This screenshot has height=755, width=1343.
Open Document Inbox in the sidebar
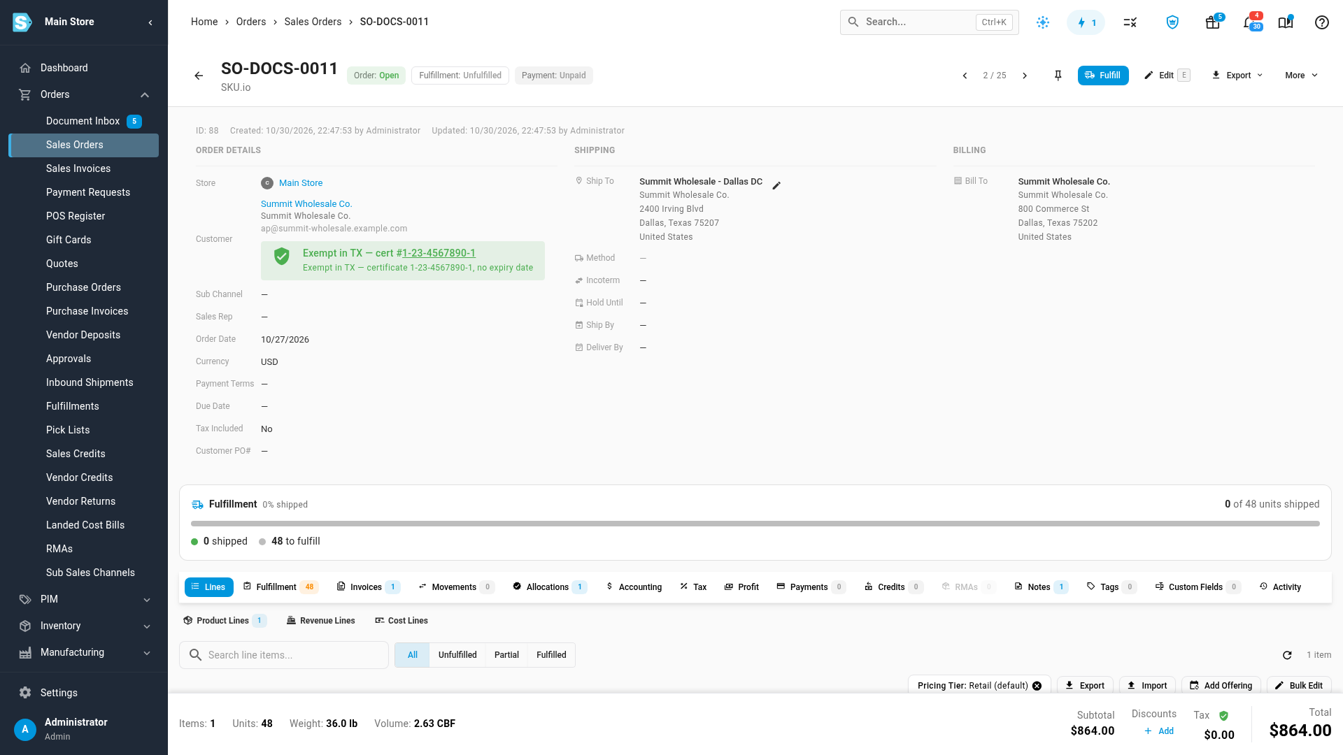(x=83, y=122)
